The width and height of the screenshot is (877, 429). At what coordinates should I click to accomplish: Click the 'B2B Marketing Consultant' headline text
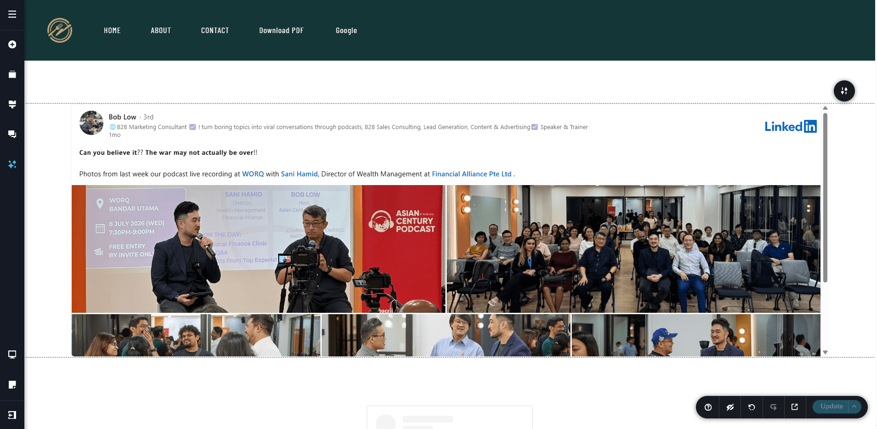click(152, 127)
